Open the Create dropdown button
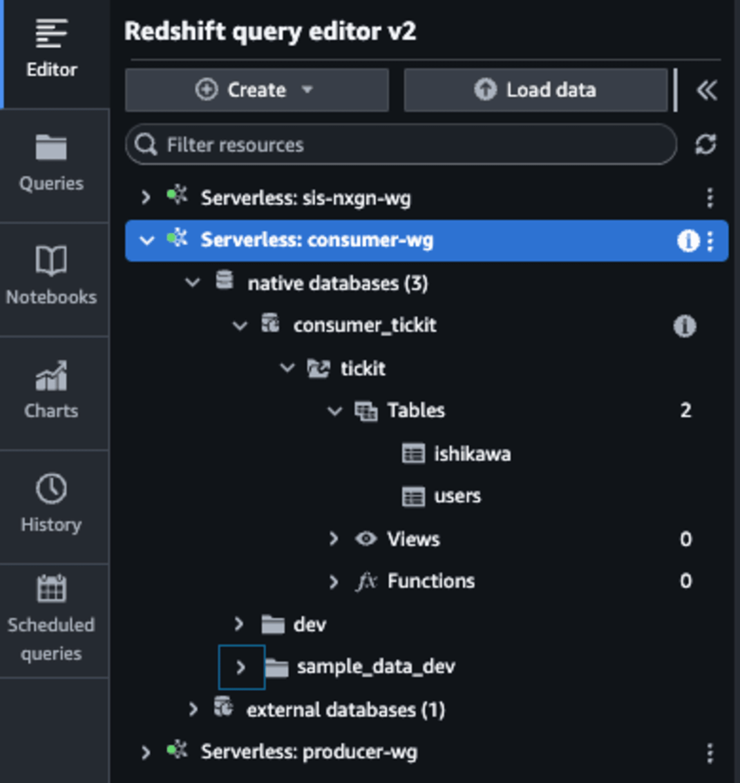 point(257,90)
